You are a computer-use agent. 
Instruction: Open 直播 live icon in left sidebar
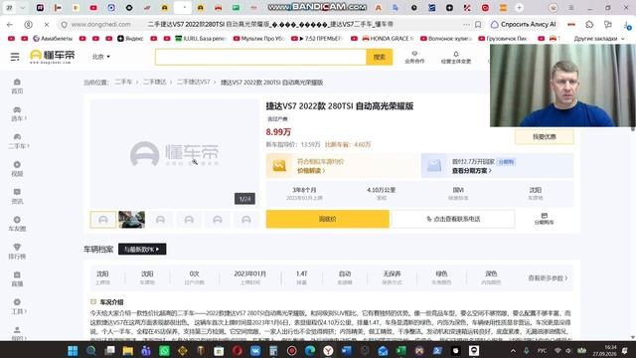[17, 278]
